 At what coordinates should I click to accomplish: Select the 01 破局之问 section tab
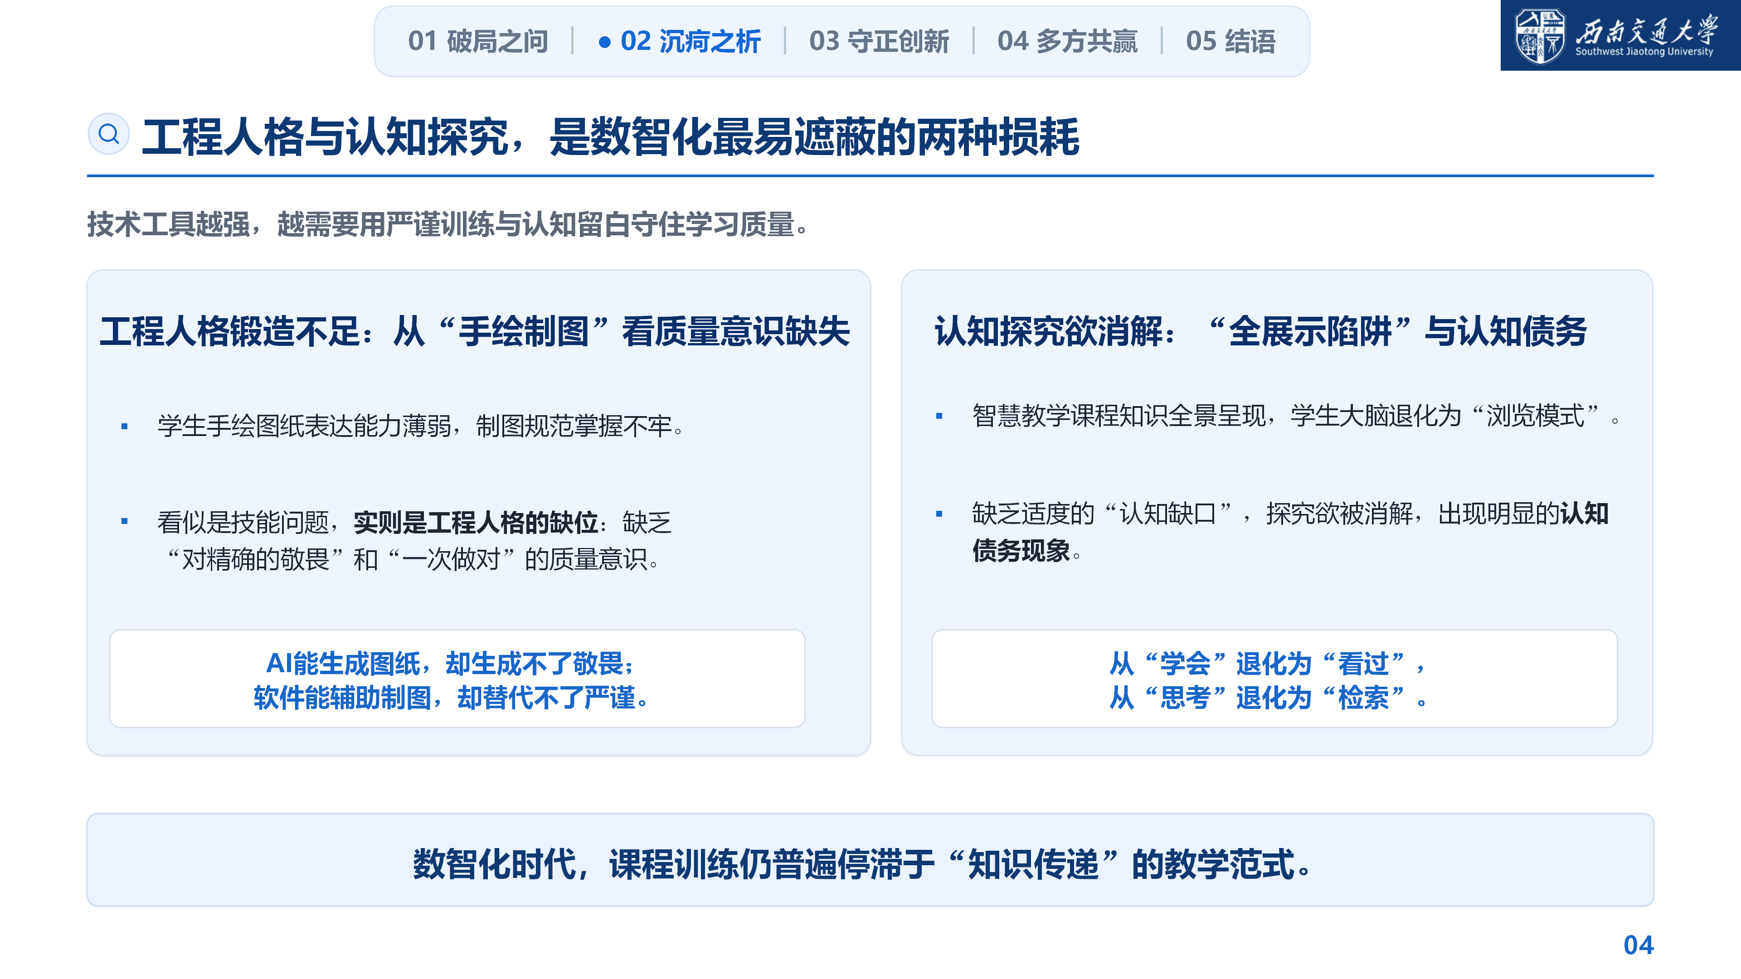[478, 41]
